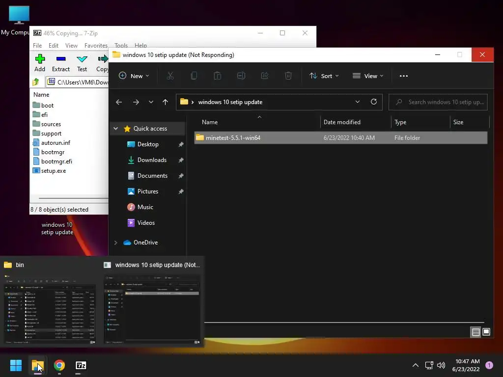This screenshot has height=377, width=503.
Task: Sort by Date modified column header
Action: click(355, 122)
